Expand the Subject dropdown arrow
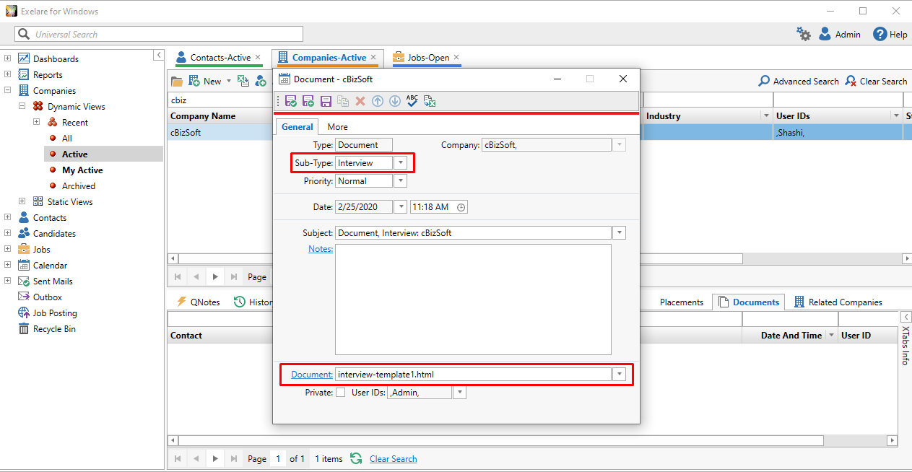This screenshot has width=912, height=472. [619, 233]
